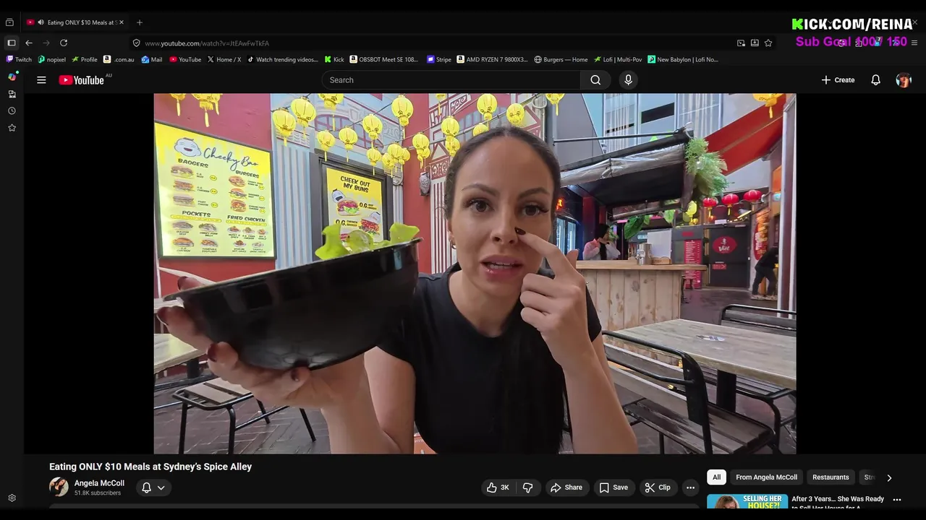
Task: View site security shield info
Action: [136, 43]
